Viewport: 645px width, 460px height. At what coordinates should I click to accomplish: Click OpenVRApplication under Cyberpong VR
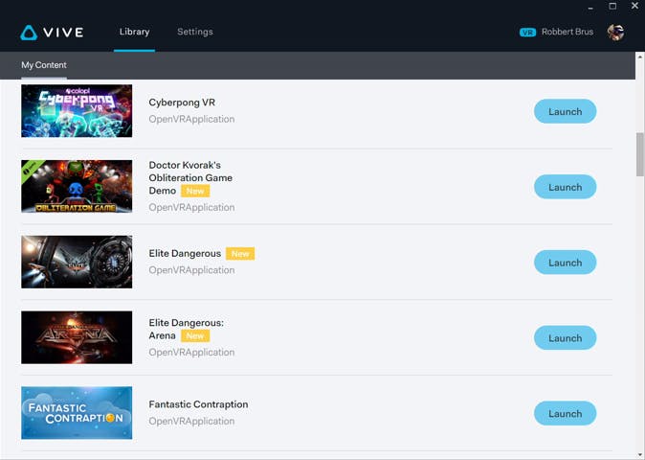point(191,119)
